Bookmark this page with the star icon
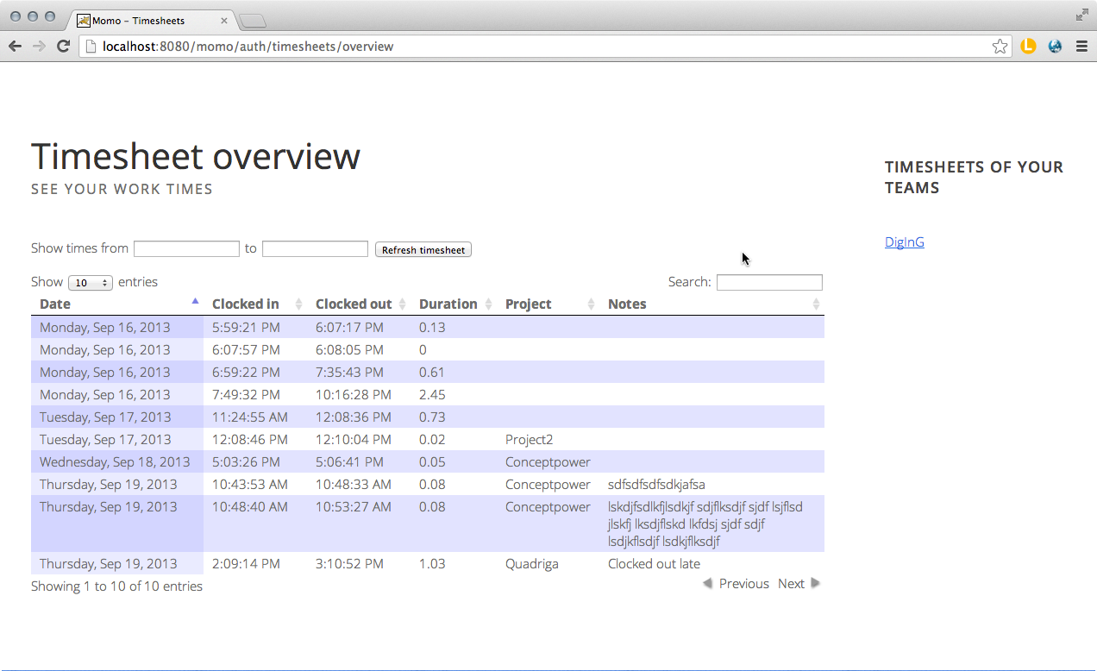The height and width of the screenshot is (671, 1097). pos(1000,47)
